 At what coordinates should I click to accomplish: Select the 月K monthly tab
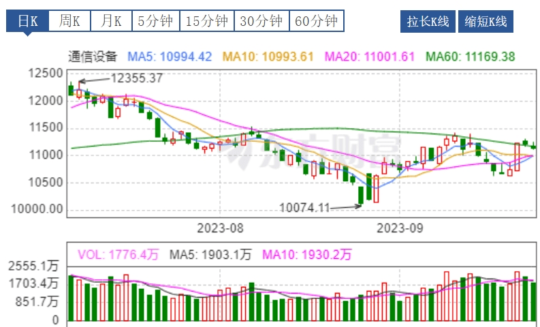click(111, 21)
